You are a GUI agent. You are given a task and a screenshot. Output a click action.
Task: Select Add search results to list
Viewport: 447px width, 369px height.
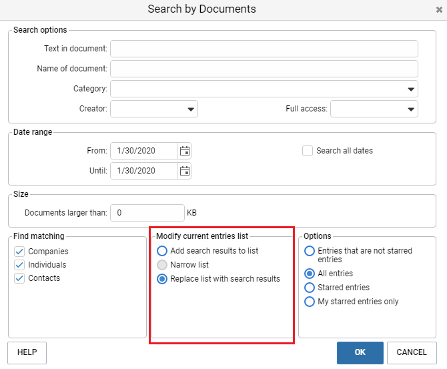tap(162, 251)
